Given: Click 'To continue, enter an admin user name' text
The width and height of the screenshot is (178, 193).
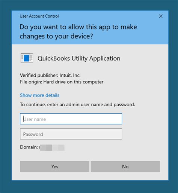Looking at the screenshot, I should point(77,104).
